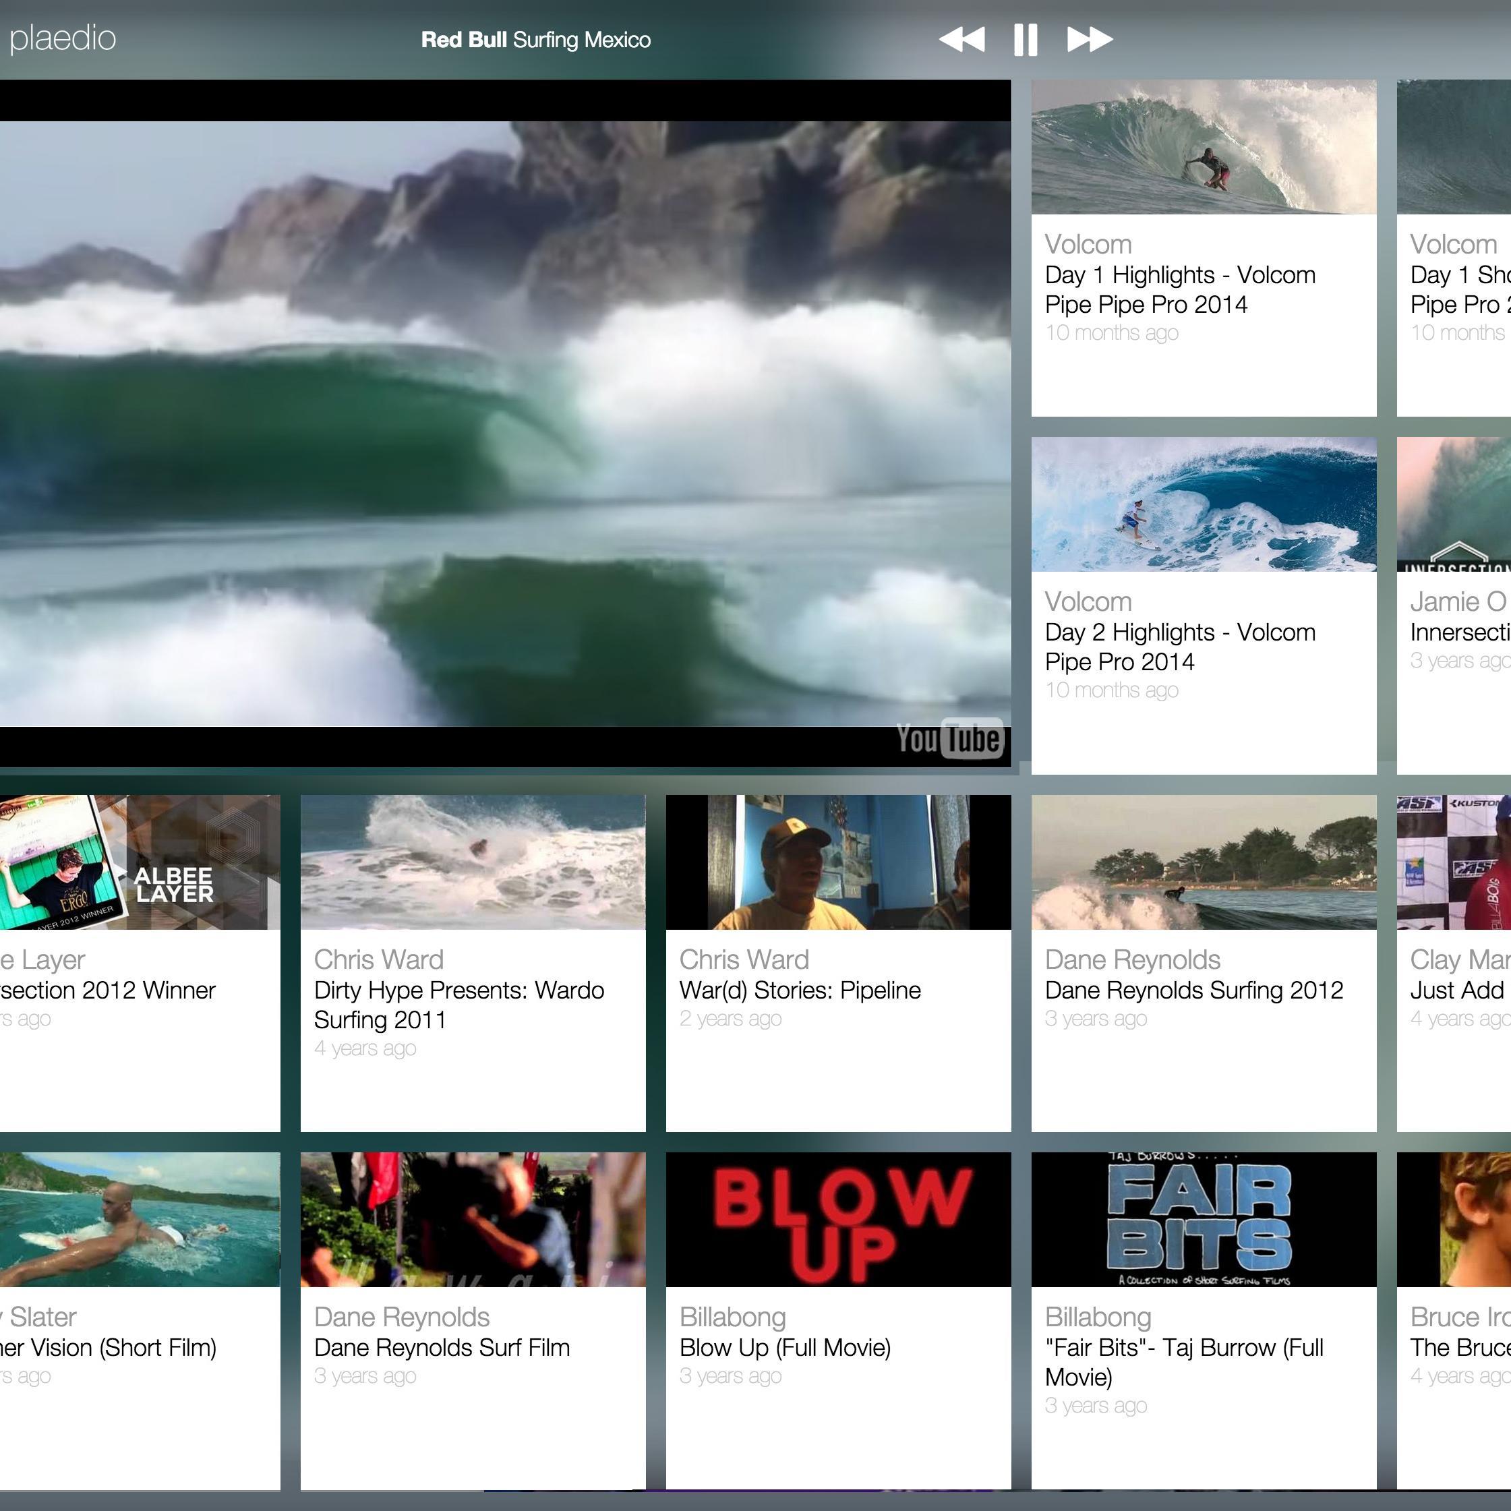Open Day 2 Highlights Volcom Pipe Pro thumbnail
Image resolution: width=1511 pixels, height=1511 pixels.
[x=1204, y=504]
